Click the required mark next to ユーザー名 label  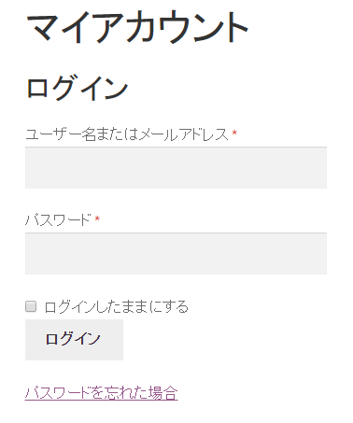pos(234,134)
